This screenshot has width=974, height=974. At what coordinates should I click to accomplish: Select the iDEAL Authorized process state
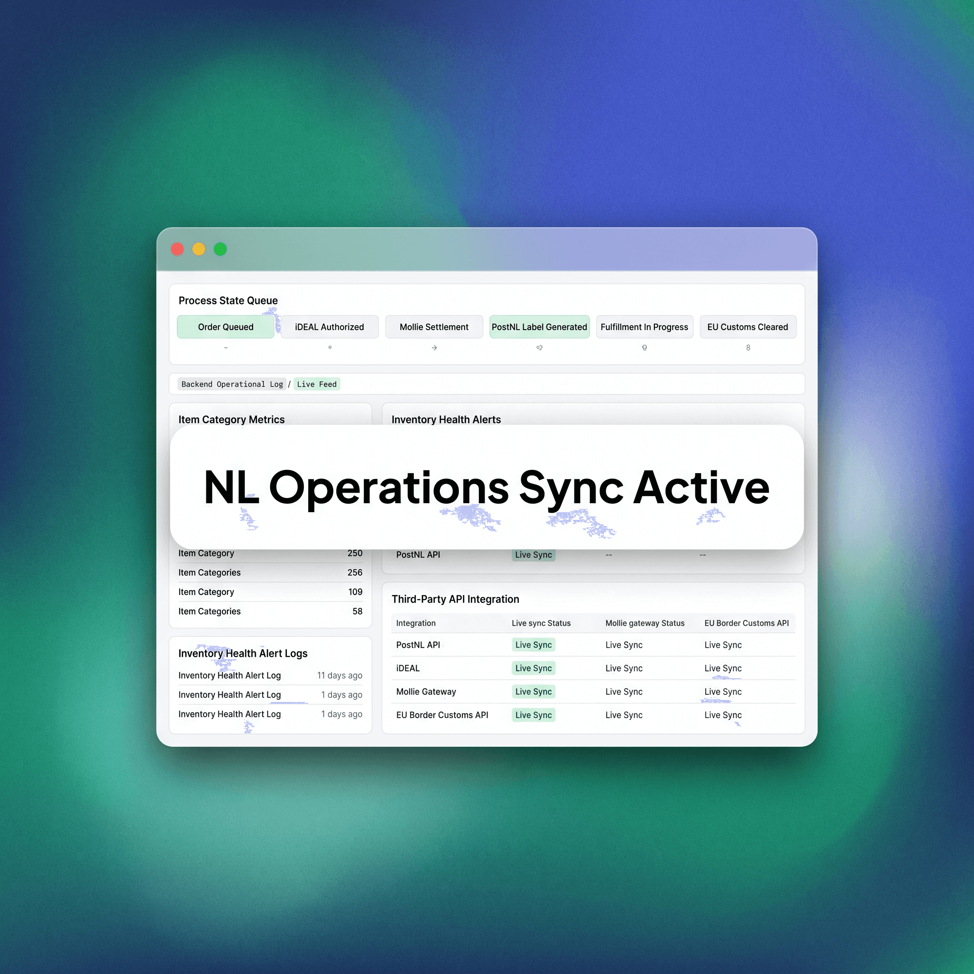click(x=329, y=327)
